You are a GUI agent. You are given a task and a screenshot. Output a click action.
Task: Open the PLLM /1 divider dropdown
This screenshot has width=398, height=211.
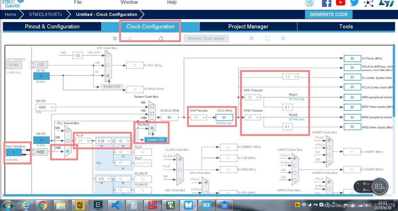83,141
